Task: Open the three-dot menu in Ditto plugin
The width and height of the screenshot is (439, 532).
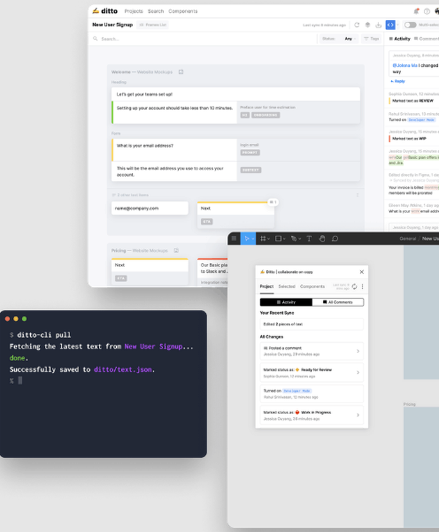Action: click(363, 286)
